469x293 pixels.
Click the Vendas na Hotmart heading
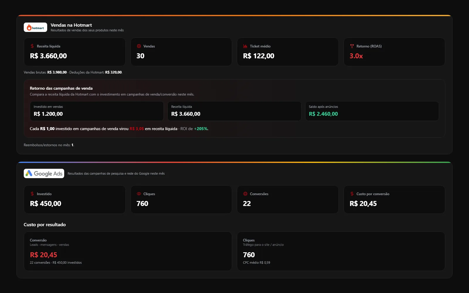tap(71, 25)
